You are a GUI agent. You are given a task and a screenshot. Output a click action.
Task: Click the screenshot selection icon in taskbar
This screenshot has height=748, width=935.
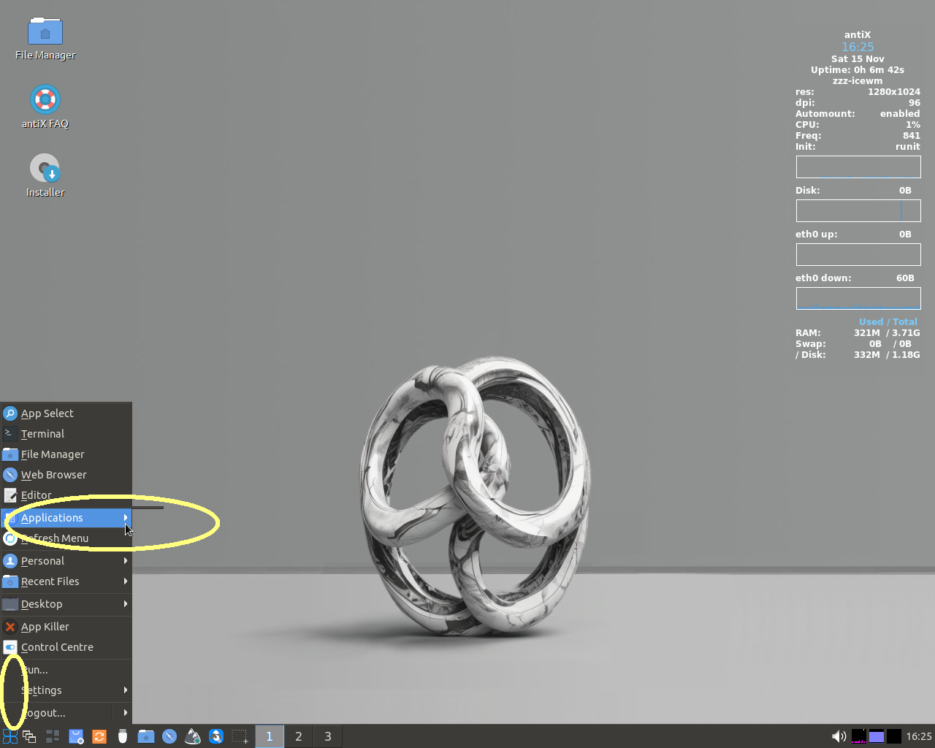(x=240, y=736)
